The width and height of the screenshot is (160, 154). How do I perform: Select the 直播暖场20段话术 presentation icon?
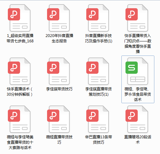137,119
